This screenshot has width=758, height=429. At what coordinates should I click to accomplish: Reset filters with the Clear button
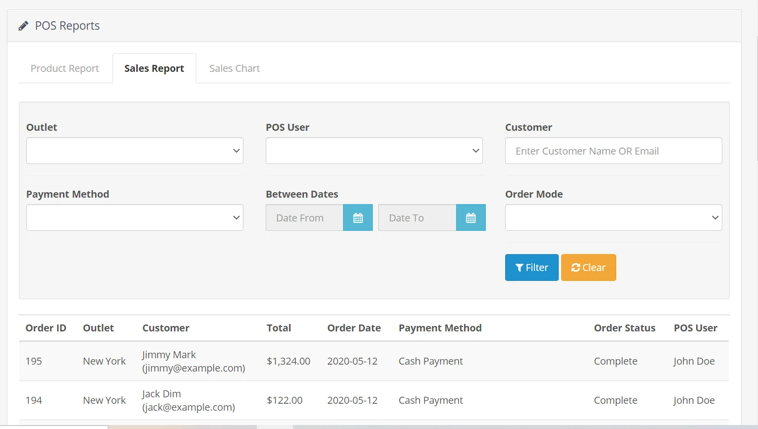pos(588,268)
